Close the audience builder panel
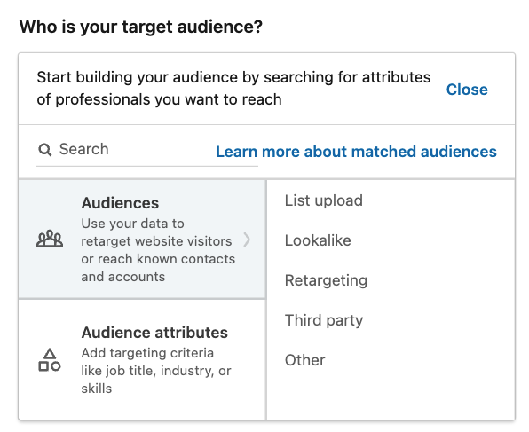 point(467,90)
